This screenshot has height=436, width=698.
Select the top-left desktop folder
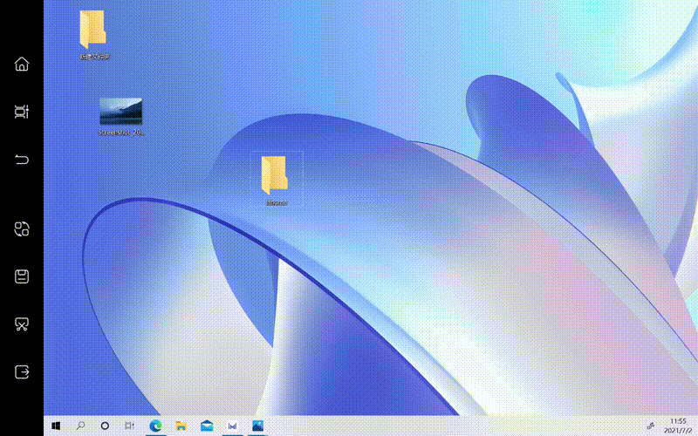[x=93, y=33]
